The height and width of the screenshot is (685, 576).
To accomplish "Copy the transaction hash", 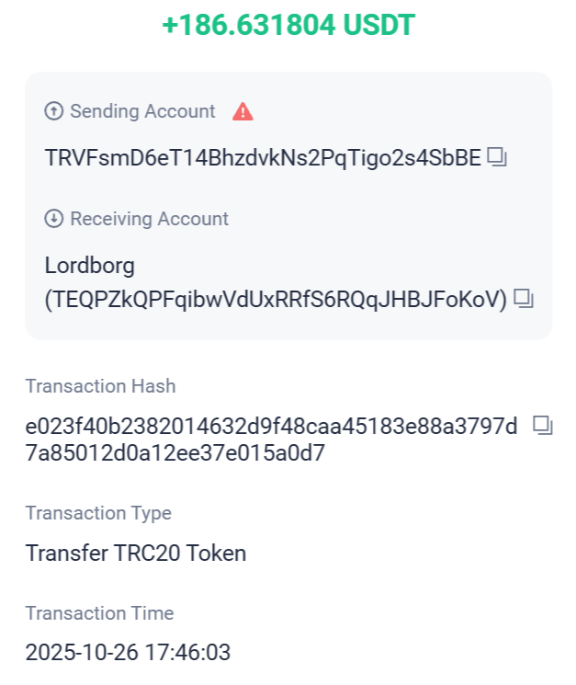I will 543,425.
